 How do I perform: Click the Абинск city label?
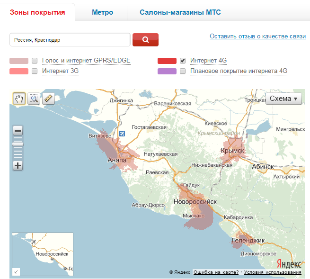[x=263, y=167]
